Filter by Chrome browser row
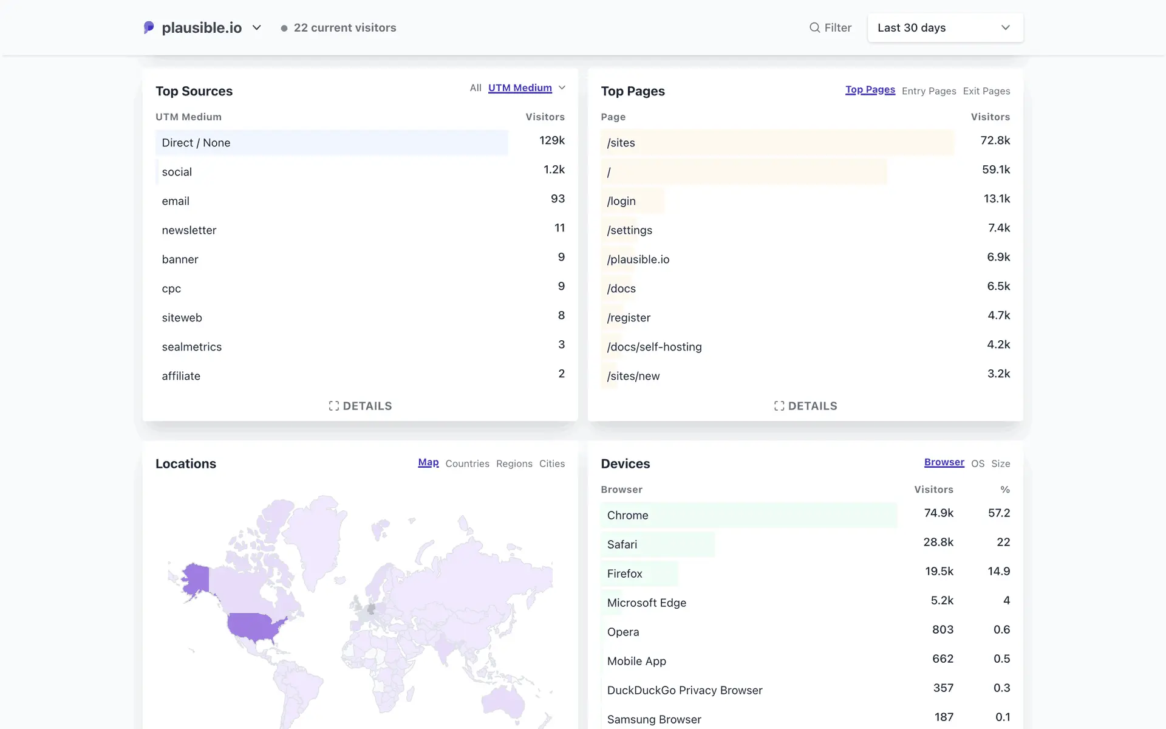The image size is (1166, 729). (x=627, y=515)
